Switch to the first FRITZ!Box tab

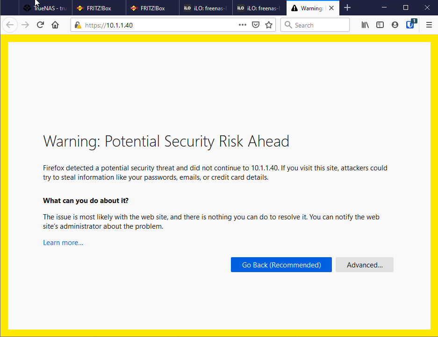pos(99,8)
